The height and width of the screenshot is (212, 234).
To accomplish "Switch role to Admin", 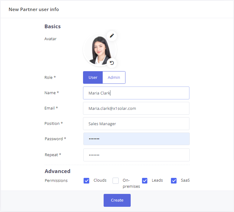I will point(114,78).
